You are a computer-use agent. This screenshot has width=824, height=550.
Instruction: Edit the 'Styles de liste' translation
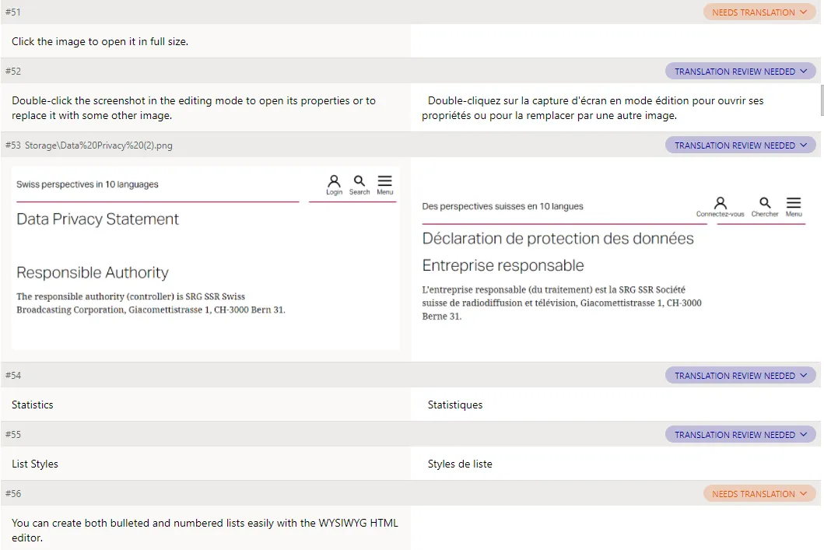coord(460,464)
